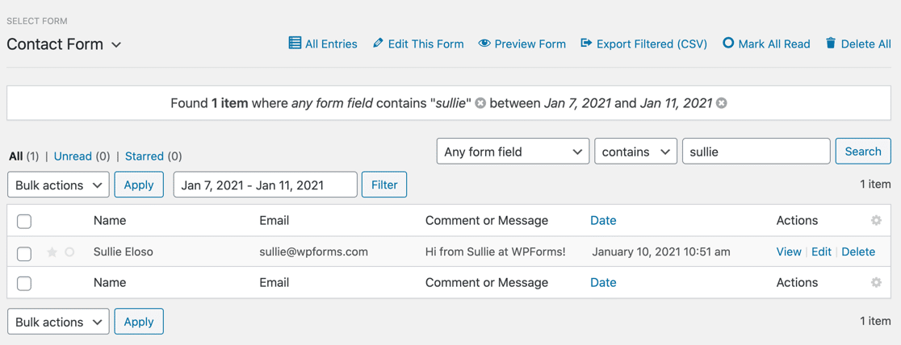View the Sullie Eloso entry
The image size is (901, 345).
coord(788,251)
